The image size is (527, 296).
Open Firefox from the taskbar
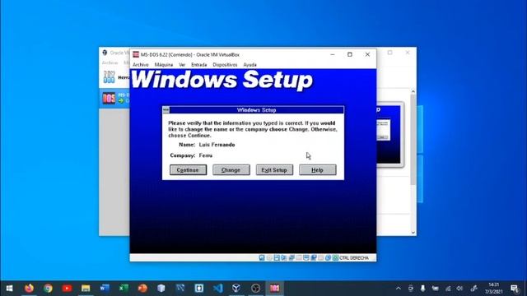point(30,289)
